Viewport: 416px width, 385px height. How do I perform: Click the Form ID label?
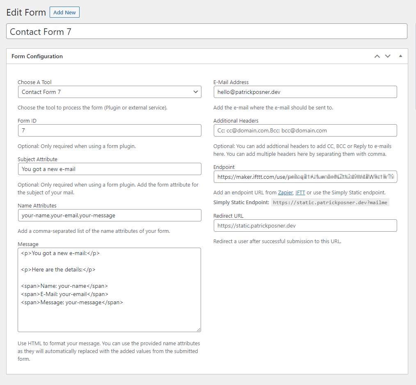pyautogui.click(x=27, y=121)
